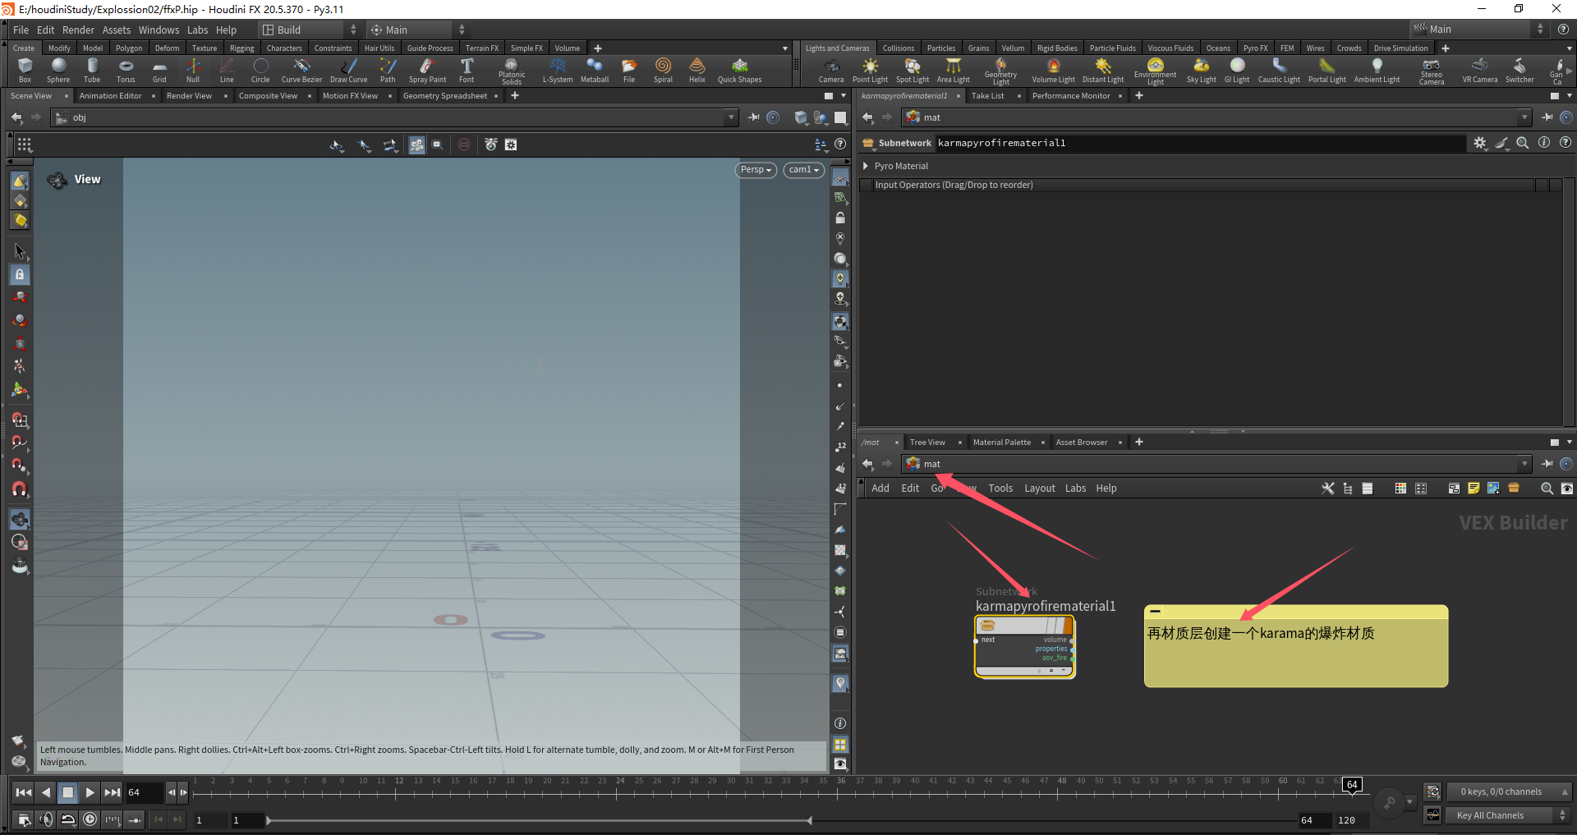Add a VR Camera
Viewport: 1577px width, 835px height.
[1480, 71]
